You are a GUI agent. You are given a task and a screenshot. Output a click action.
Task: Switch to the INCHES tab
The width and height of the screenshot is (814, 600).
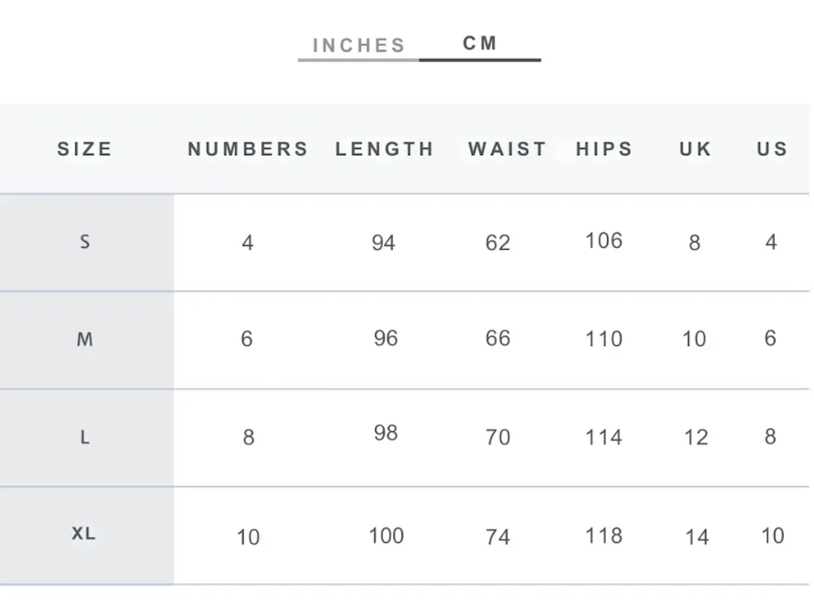(358, 45)
